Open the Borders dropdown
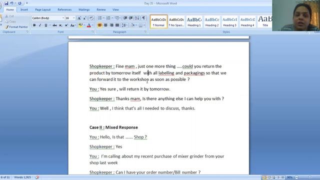The width and height of the screenshot is (320, 180). point(144,25)
